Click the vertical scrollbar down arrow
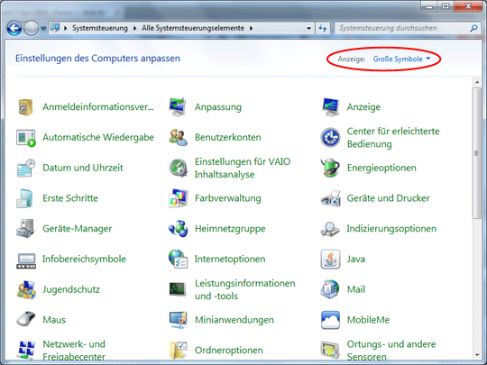 [x=477, y=355]
